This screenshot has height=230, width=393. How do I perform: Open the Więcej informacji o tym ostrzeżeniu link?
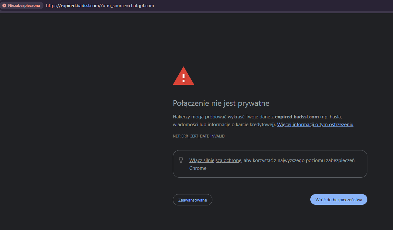[315, 125]
